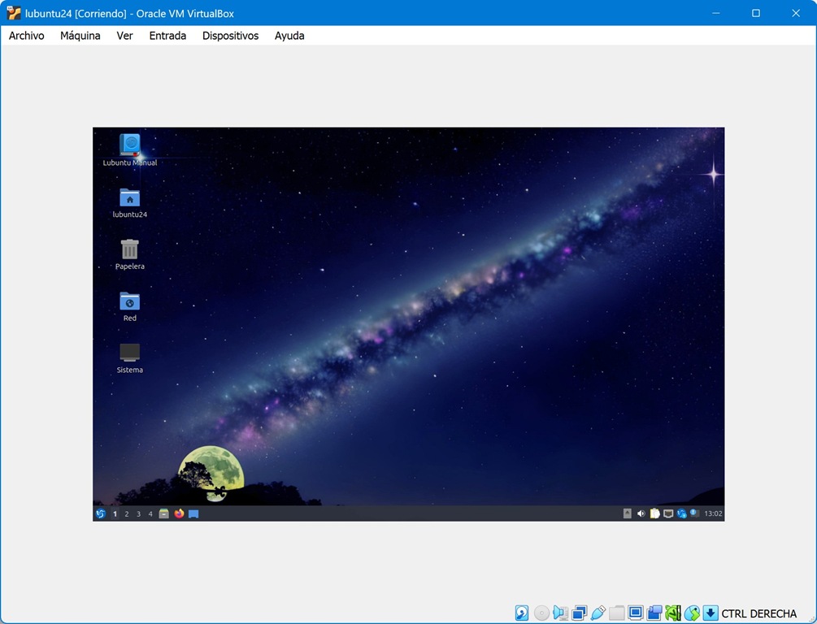
Task: Select the Papelera trash icon
Action: point(129,249)
